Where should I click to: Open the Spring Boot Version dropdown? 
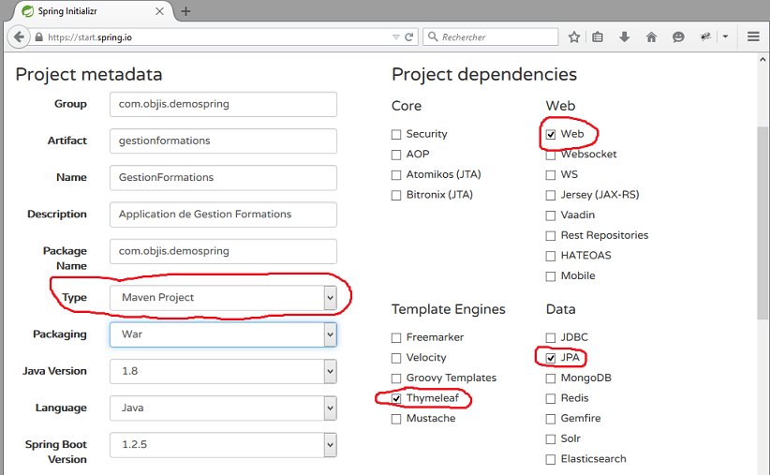point(224,444)
